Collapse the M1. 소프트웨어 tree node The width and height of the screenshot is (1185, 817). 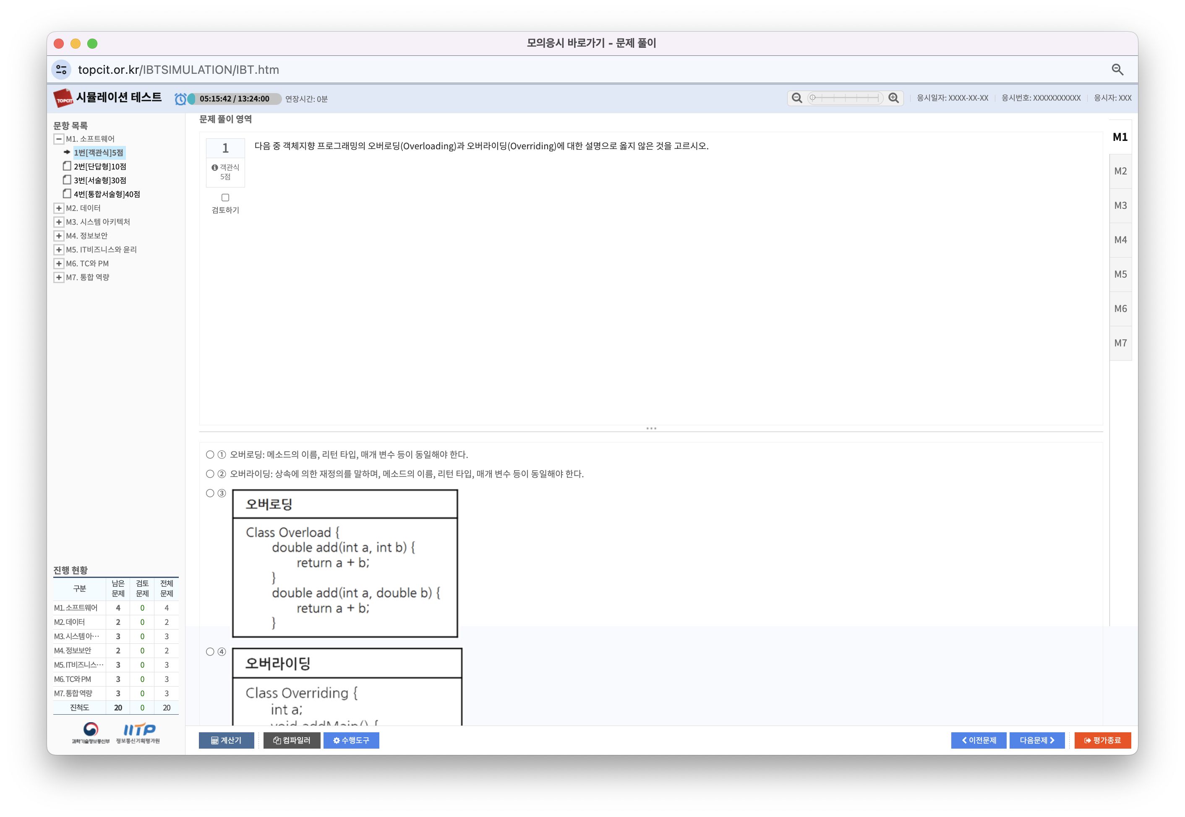point(59,139)
